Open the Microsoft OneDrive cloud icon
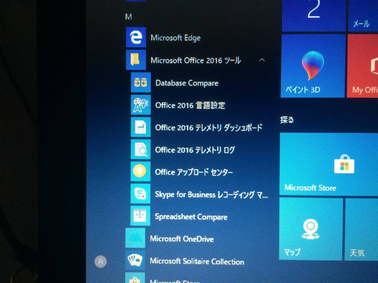This screenshot has height=283, width=378. click(x=135, y=238)
